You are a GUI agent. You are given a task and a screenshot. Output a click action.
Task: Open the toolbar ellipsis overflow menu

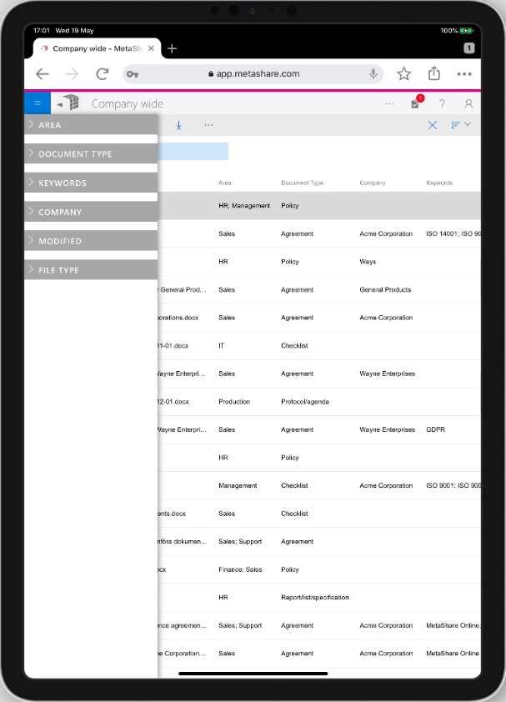coord(208,125)
